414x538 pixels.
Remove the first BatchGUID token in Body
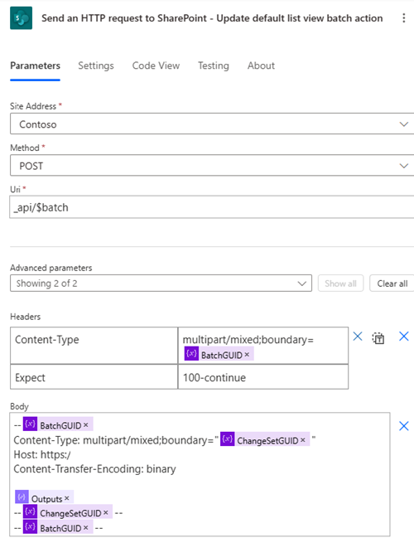[85, 424]
